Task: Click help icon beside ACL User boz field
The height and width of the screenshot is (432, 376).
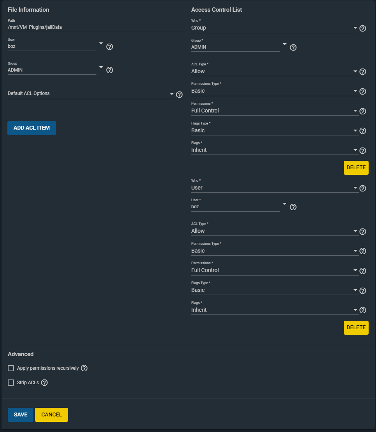Action: pos(293,207)
